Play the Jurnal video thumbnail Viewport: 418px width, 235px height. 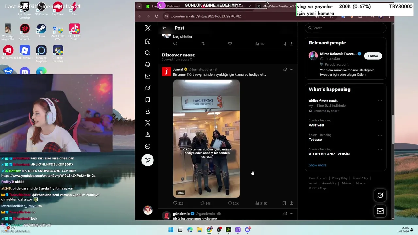click(206, 139)
